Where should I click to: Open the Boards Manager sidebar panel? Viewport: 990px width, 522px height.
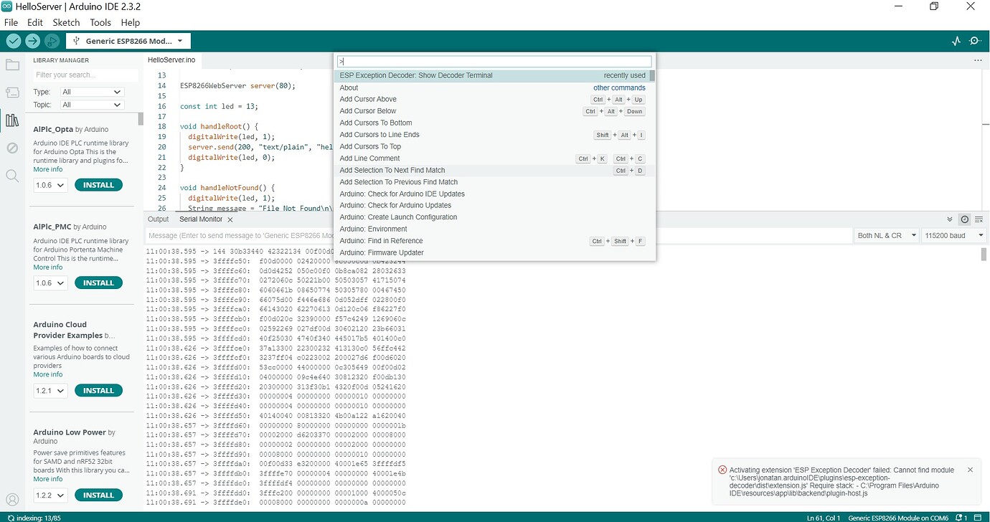[x=11, y=92]
